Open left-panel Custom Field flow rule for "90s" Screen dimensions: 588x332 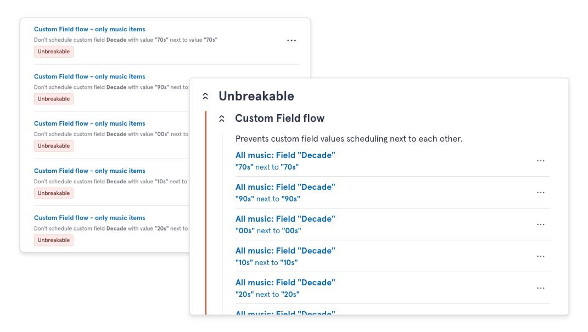(89, 77)
